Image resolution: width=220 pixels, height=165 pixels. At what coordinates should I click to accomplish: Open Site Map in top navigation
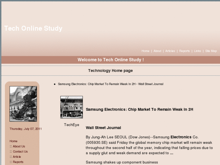pyautogui.click(x=211, y=51)
